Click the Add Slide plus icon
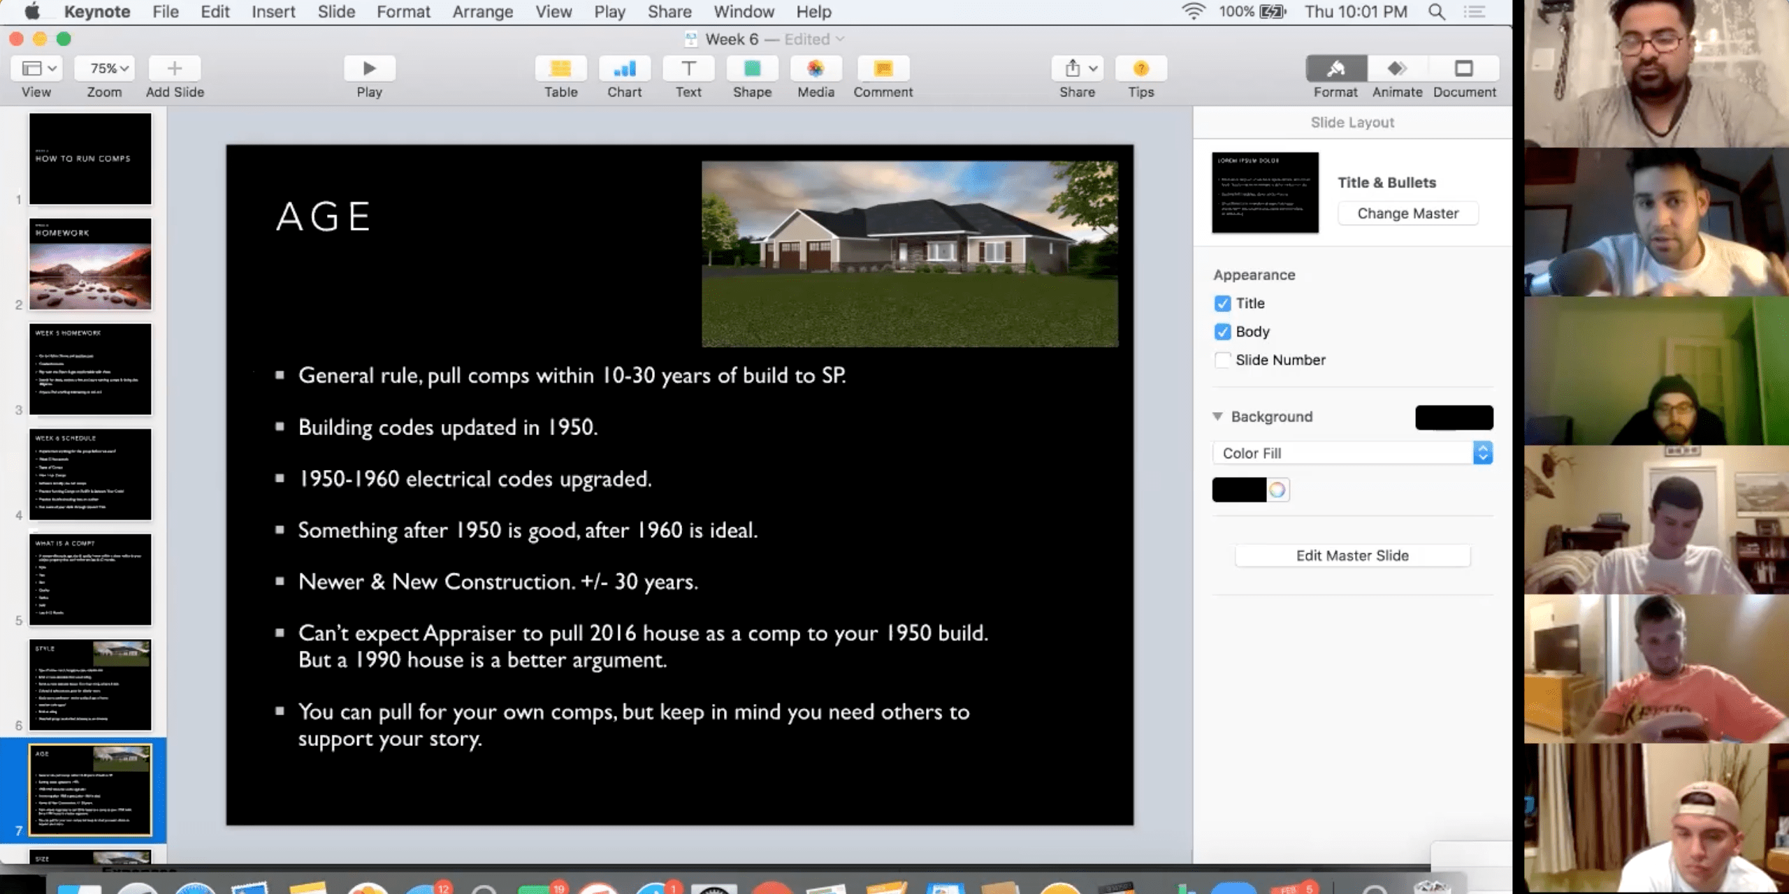Screen dimensions: 1789x894 click(x=175, y=68)
